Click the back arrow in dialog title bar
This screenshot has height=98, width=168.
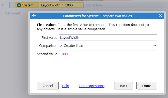coord(34,16)
